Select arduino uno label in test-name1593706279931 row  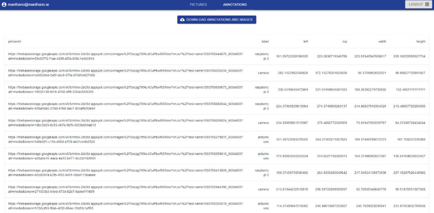point(263,139)
